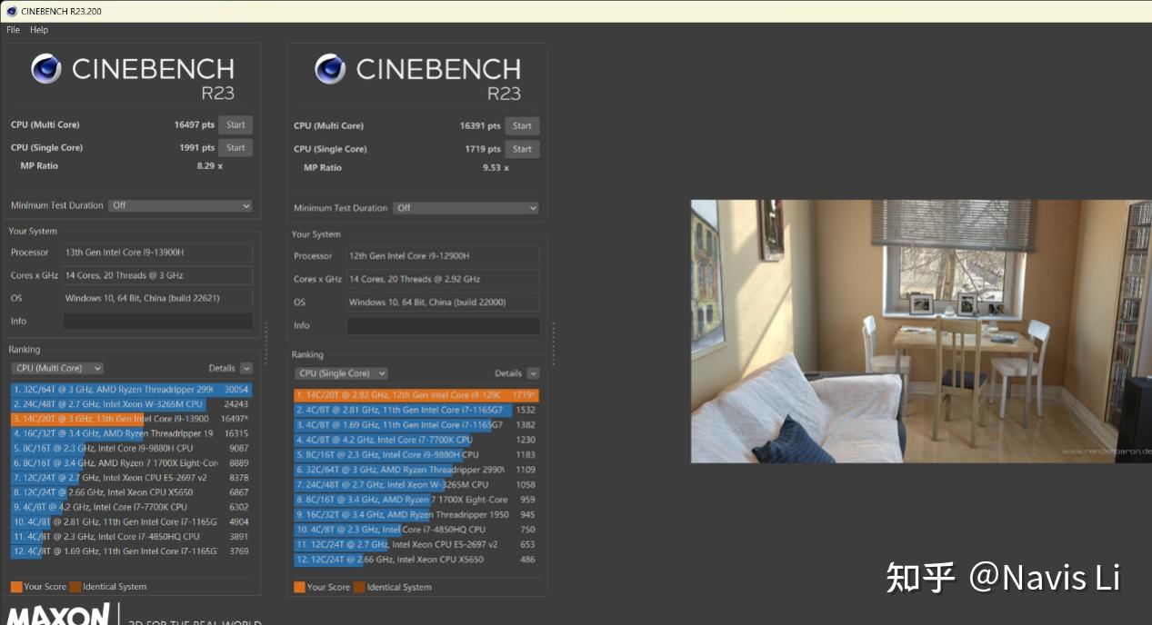The height and width of the screenshot is (625, 1152).
Task: Click the MP Ratio value 8.29 x
Action: coord(210,166)
